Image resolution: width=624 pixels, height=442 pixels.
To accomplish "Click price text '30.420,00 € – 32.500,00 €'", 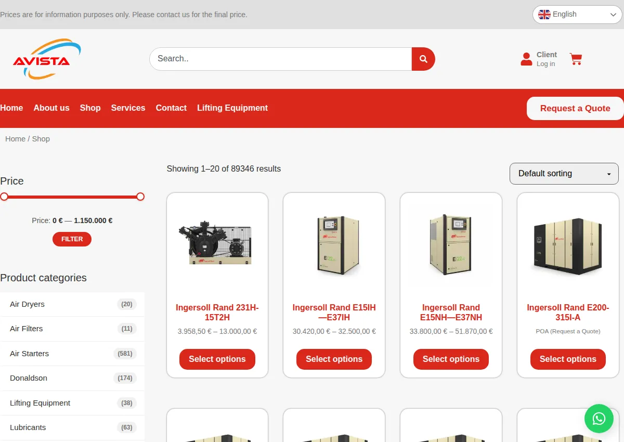I will 334,331.
